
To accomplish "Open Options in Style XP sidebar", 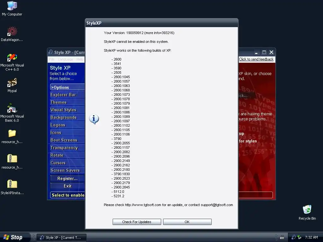I will (68, 87).
